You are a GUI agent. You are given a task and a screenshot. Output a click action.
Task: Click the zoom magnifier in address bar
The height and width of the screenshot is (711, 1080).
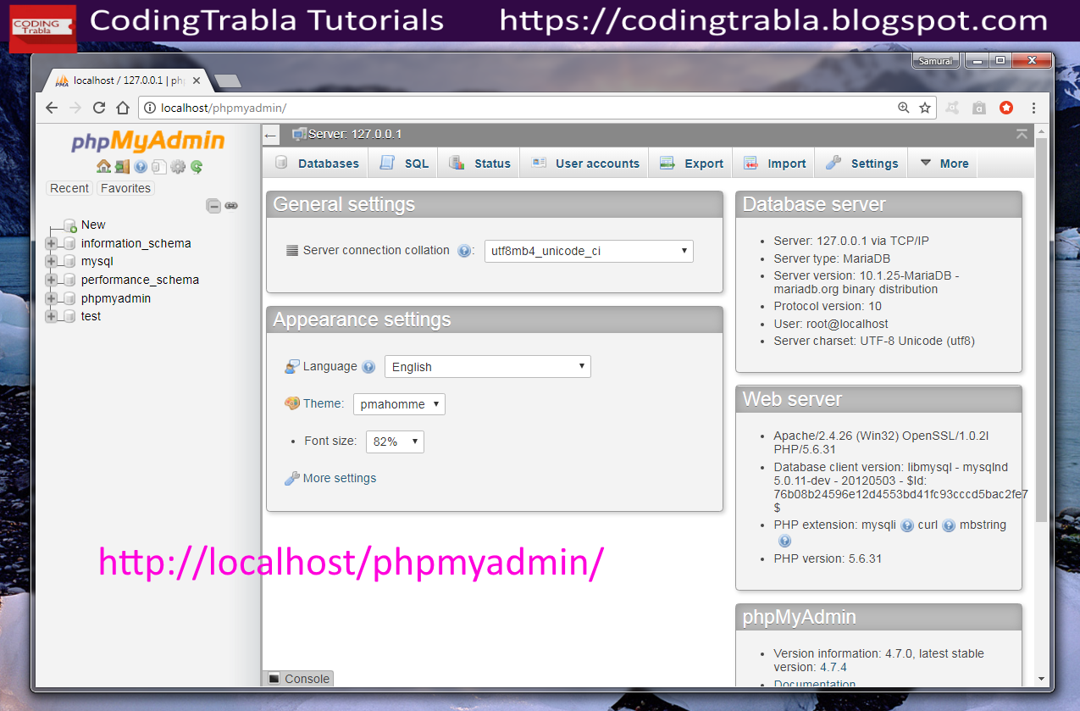coord(904,108)
